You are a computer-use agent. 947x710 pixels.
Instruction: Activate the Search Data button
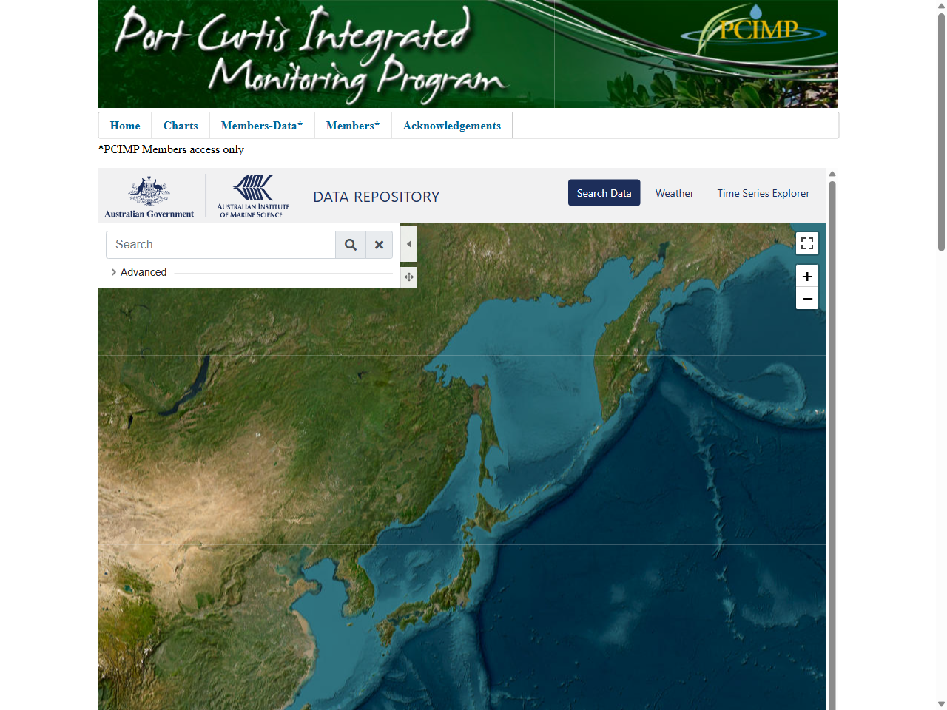coord(604,192)
